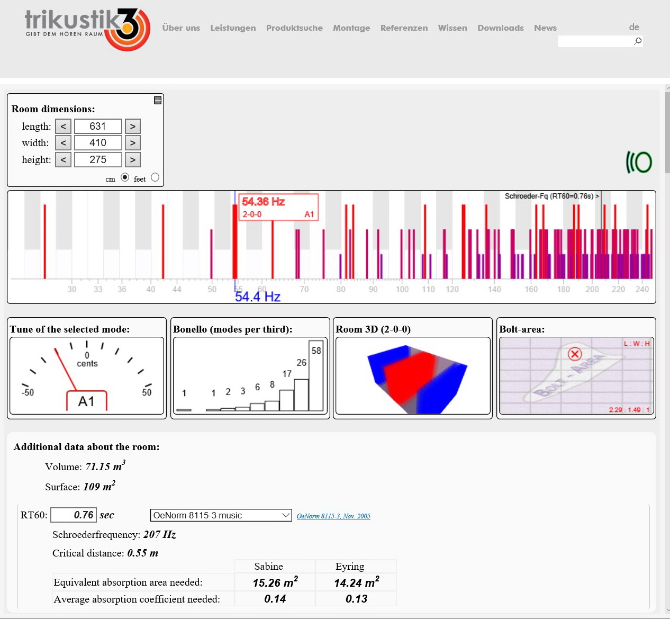Click the Schroederfrequency value 207 Hz
This screenshot has height=619, width=670.
(159, 535)
